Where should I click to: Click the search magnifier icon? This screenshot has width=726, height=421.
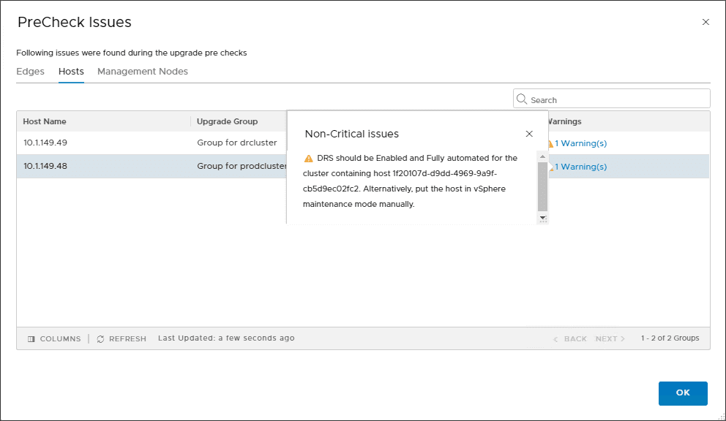coord(522,98)
